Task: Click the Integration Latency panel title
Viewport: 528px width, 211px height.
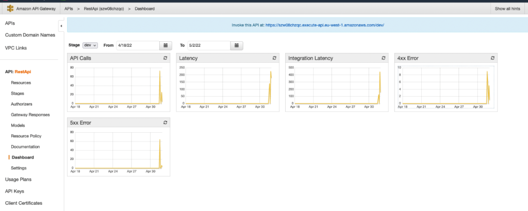Action: 310,58
